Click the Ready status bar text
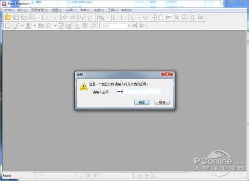 [7, 176]
